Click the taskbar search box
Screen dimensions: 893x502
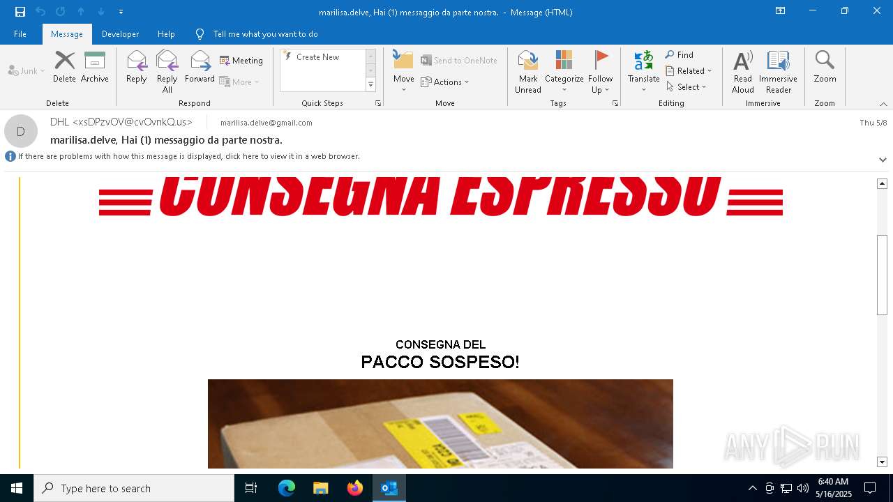coord(134,488)
